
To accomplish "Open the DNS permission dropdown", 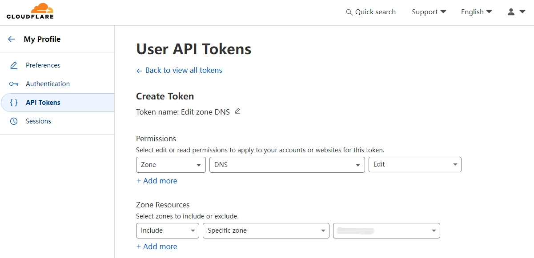I will tap(287, 165).
